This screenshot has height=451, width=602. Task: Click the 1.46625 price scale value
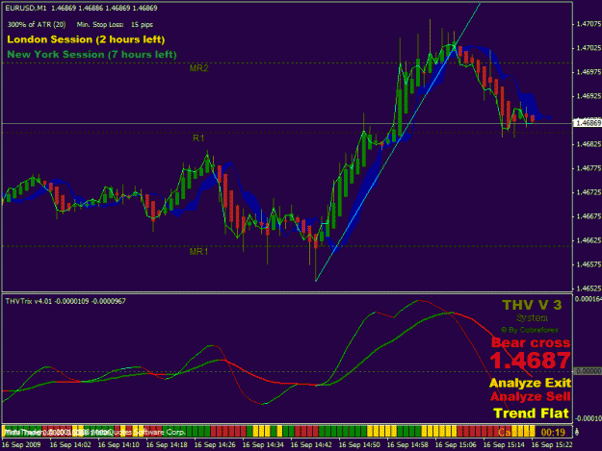click(x=589, y=240)
